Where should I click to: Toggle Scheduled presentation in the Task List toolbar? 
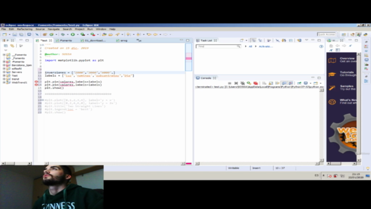pos(260,41)
